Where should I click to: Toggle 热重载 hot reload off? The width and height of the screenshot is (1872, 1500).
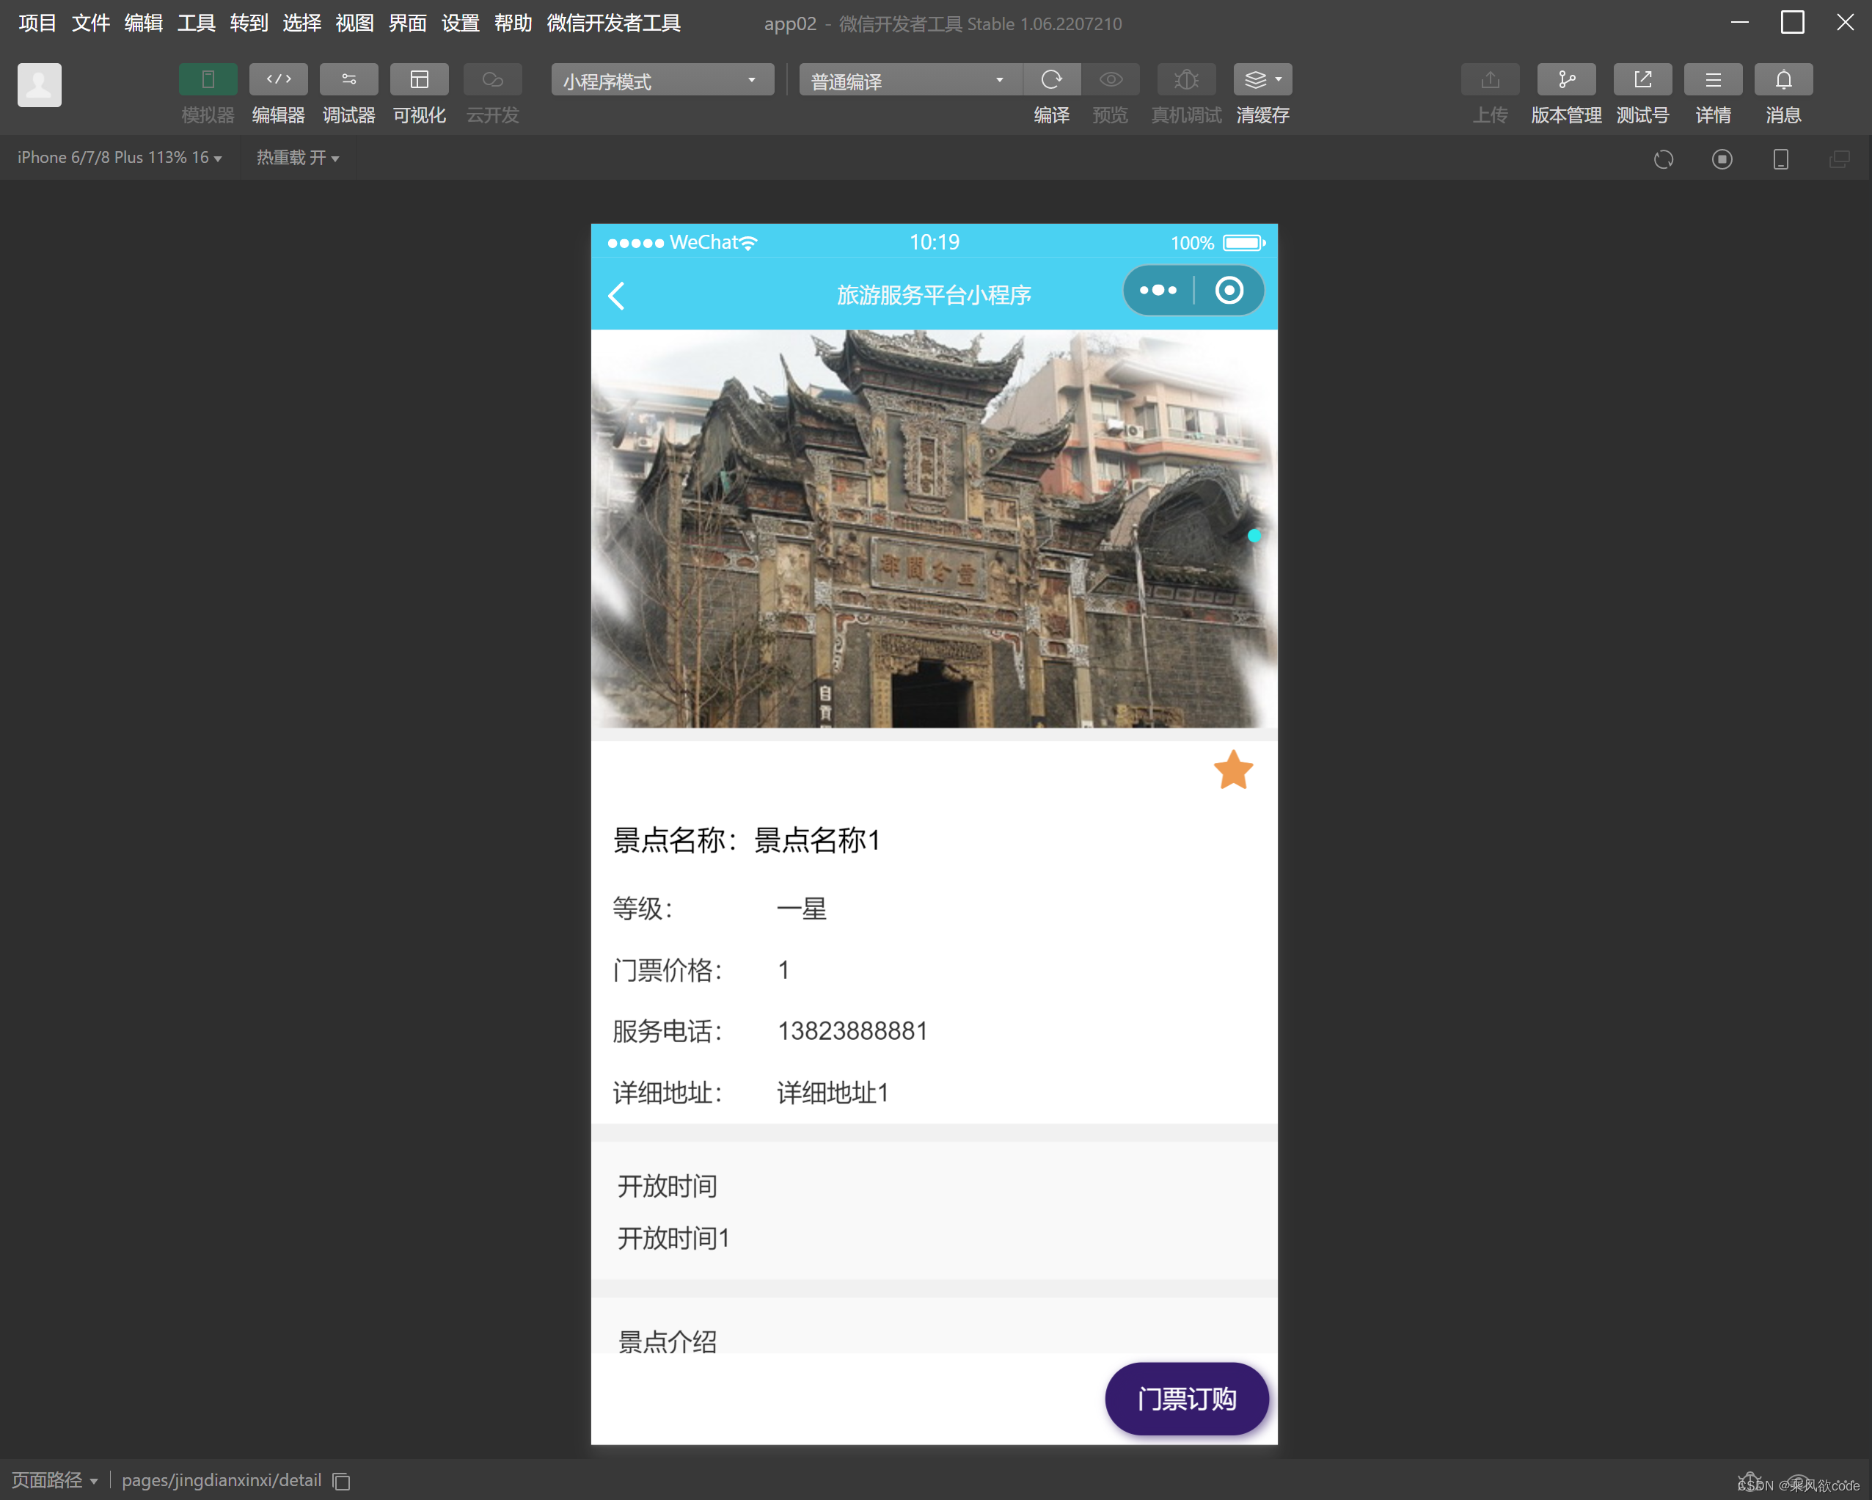pyautogui.click(x=298, y=157)
